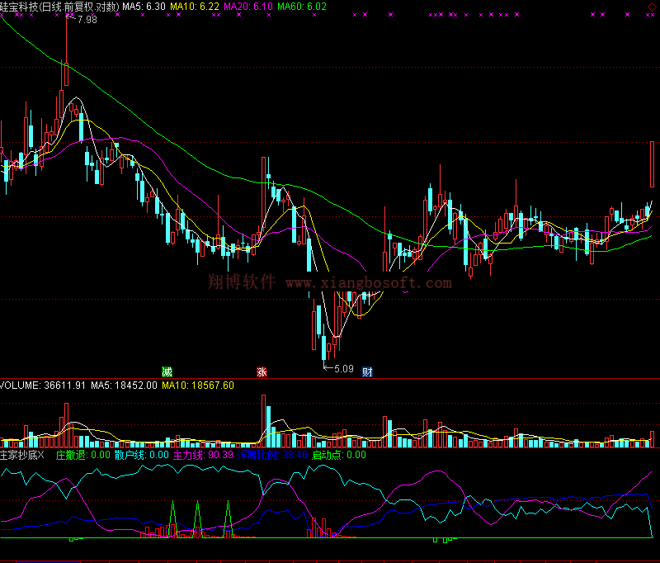
Task: Click the MA5: 6.30 label
Action: point(144,7)
